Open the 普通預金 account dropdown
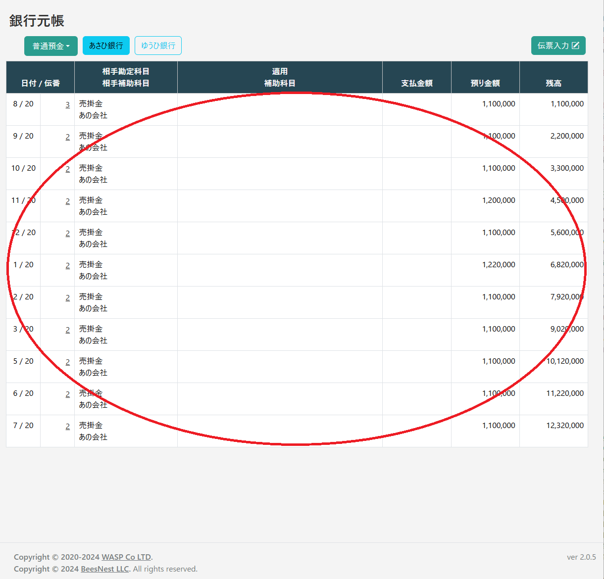This screenshot has height=579, width=604. (x=50, y=46)
